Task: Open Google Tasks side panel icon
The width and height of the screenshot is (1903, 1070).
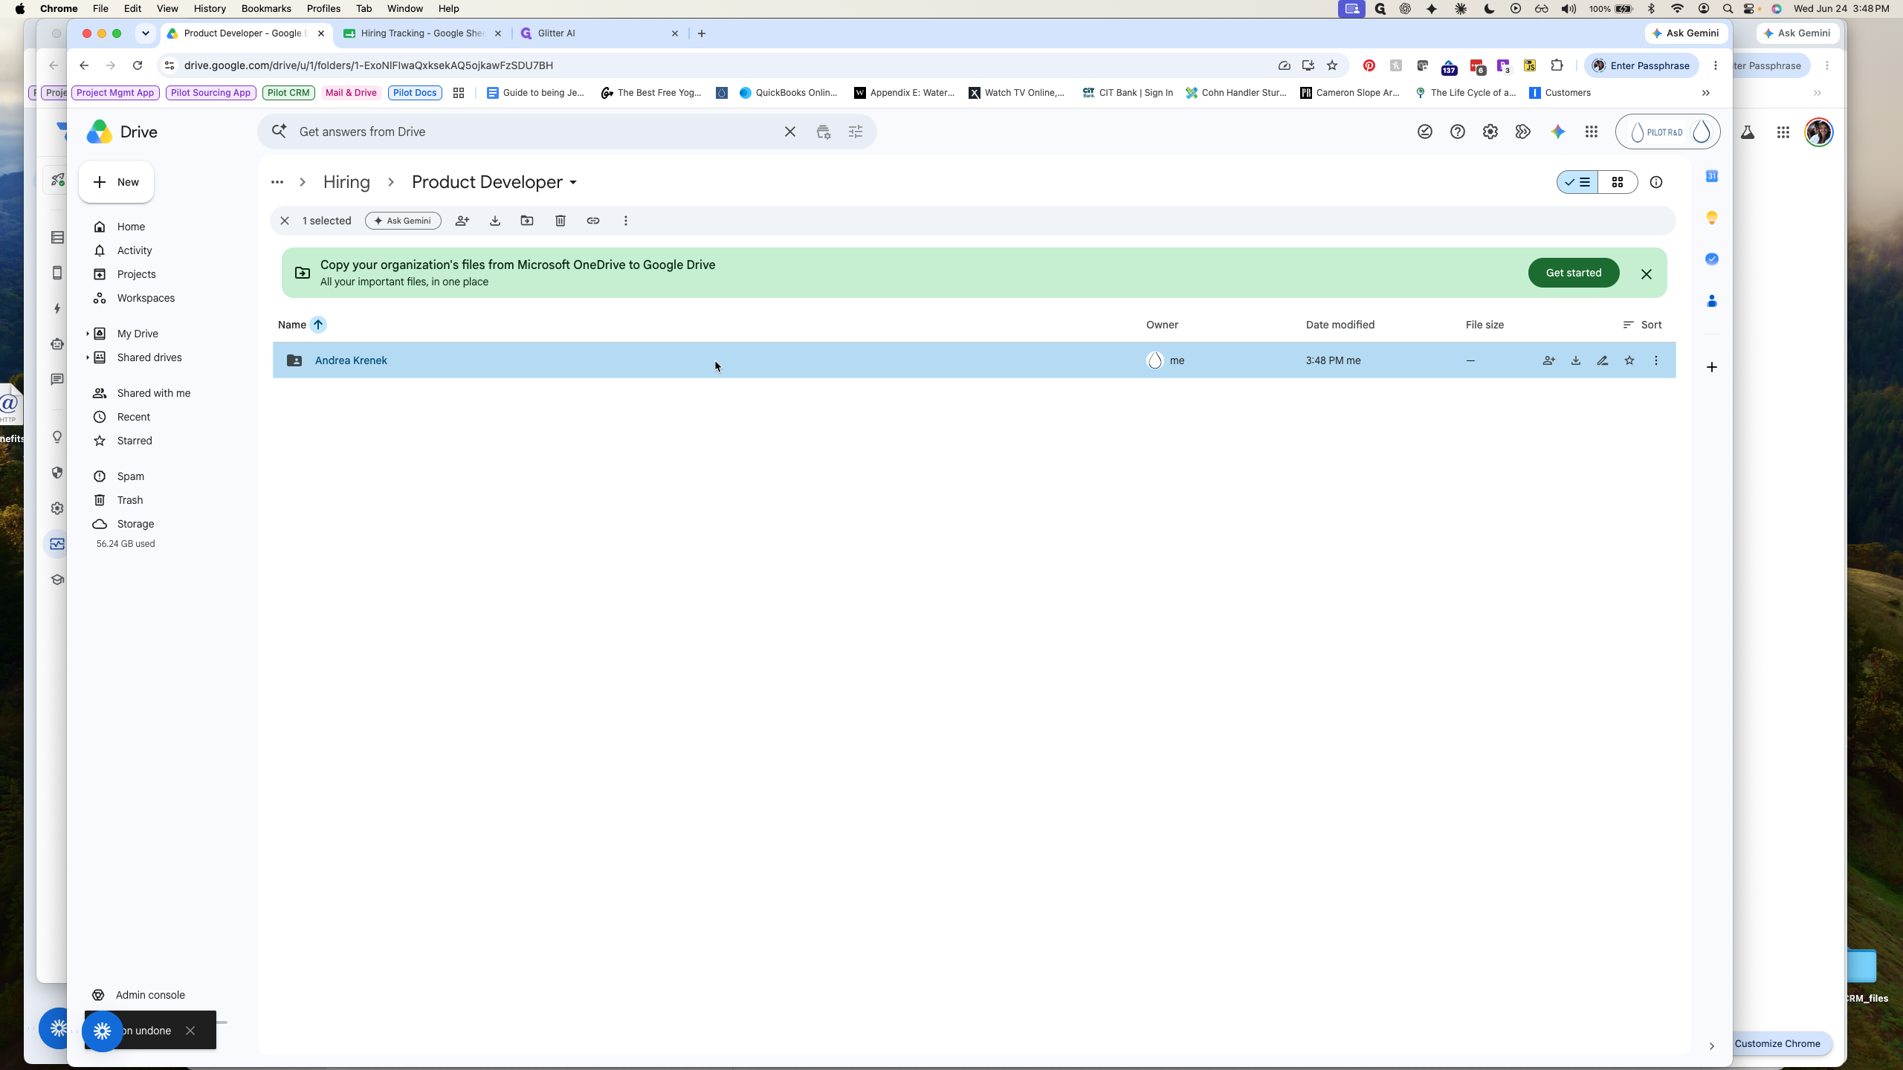Action: [1712, 259]
